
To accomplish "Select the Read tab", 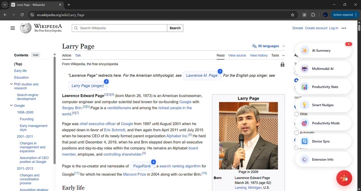I will coord(220,55).
